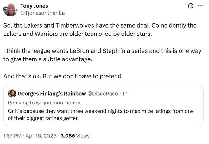
Task: Click the Tony Jones display name
Action: 34,6
